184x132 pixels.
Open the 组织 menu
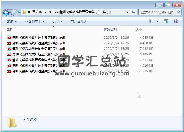(12, 22)
